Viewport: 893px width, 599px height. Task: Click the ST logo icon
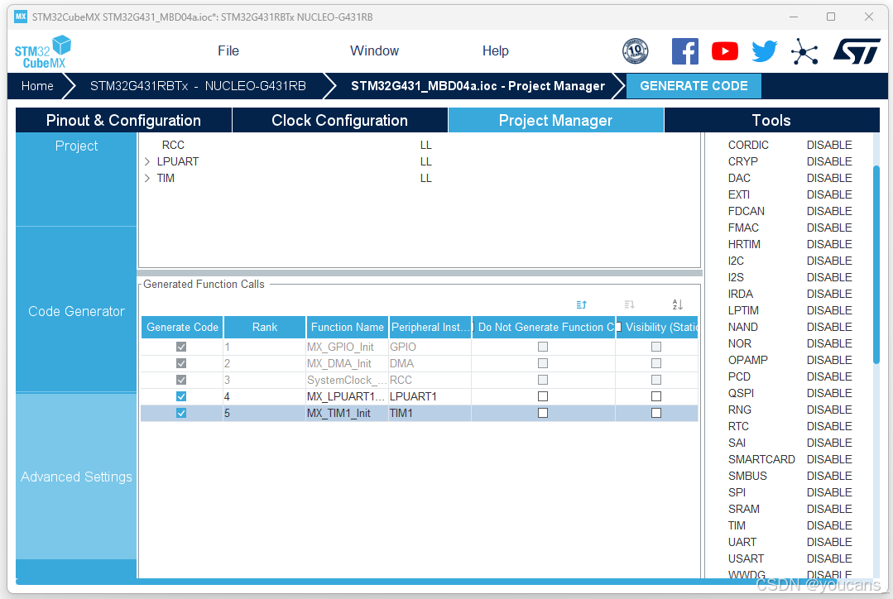pyautogui.click(x=857, y=51)
